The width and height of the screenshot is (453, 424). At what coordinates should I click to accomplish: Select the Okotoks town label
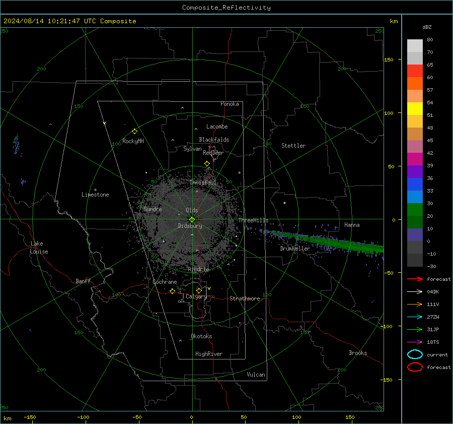point(201,336)
